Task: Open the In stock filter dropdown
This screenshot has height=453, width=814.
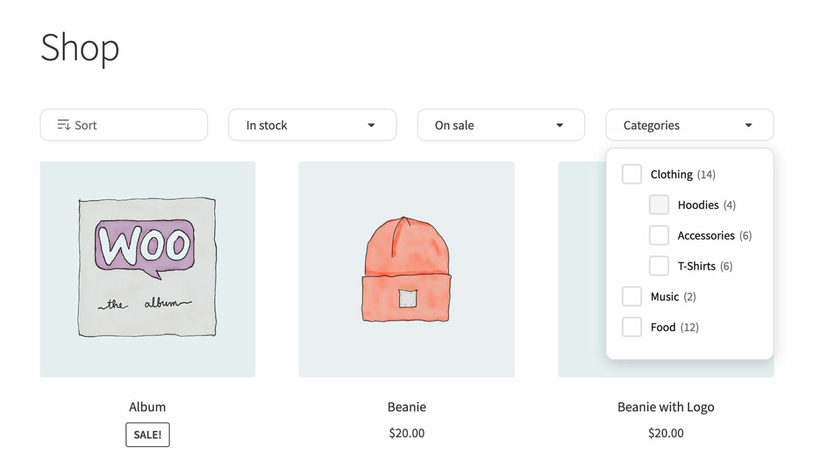Action: pos(312,125)
